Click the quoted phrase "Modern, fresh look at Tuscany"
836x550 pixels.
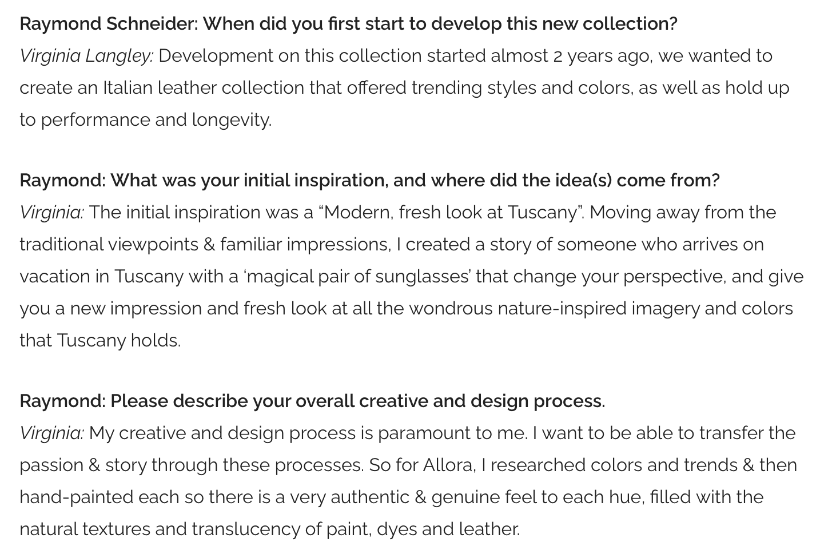tap(451, 213)
